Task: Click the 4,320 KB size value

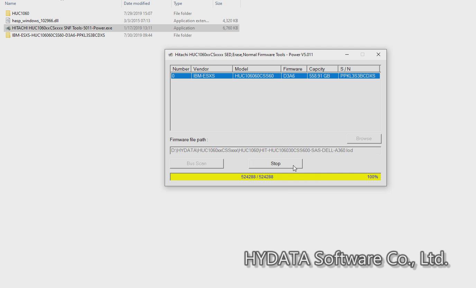Action: pyautogui.click(x=230, y=21)
